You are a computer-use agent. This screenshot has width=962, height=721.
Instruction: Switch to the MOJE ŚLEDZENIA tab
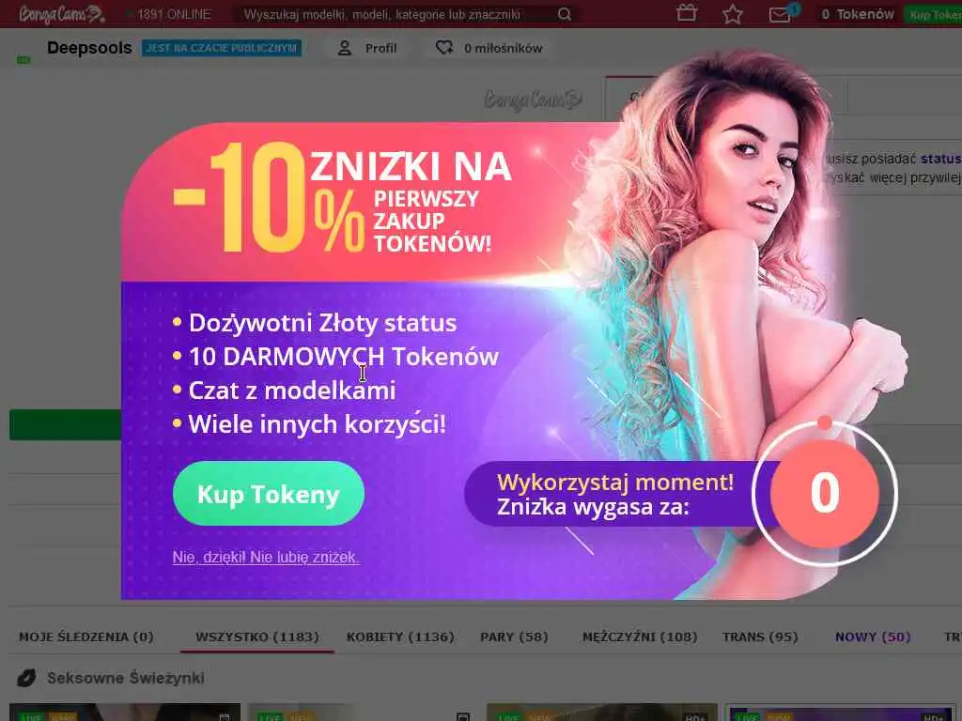click(85, 637)
